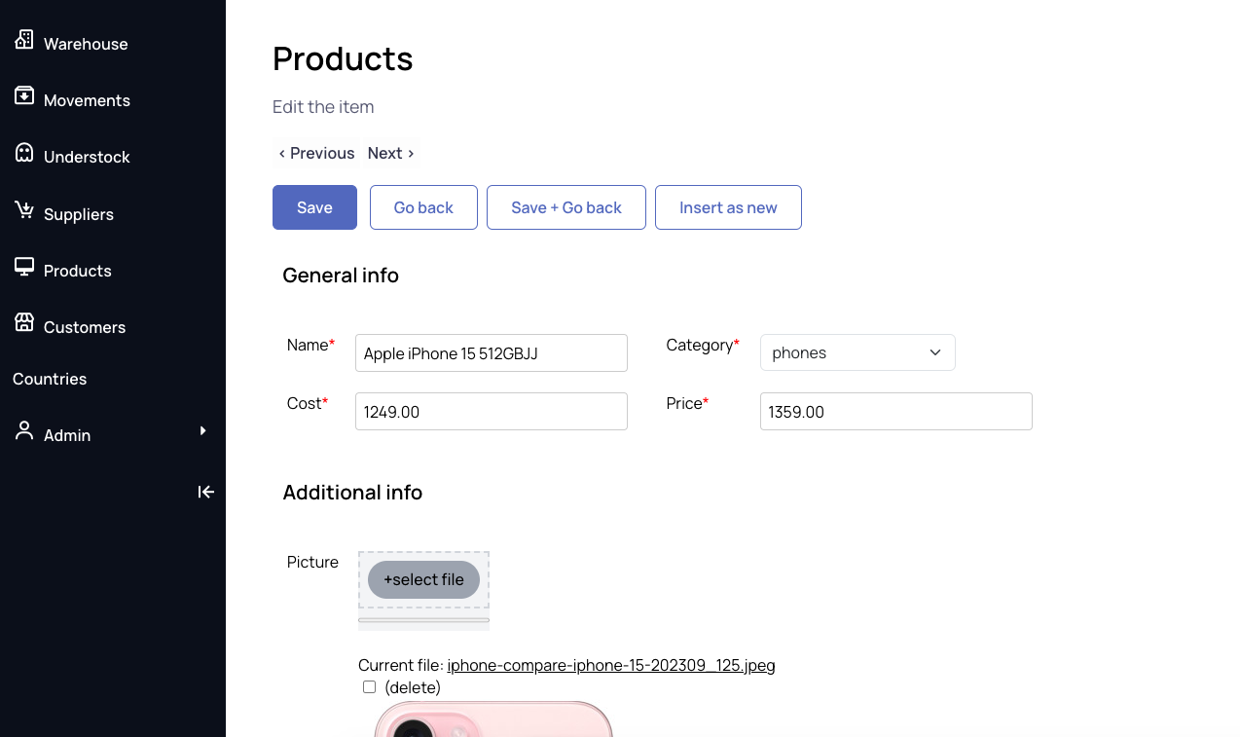
Task: Click the Products monitor icon
Action: [24, 267]
